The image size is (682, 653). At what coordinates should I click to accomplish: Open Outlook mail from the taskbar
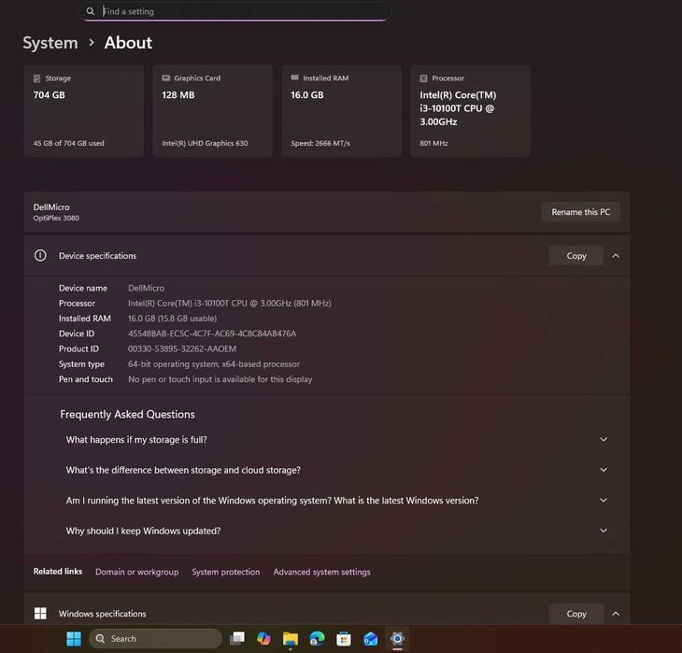pyautogui.click(x=370, y=639)
